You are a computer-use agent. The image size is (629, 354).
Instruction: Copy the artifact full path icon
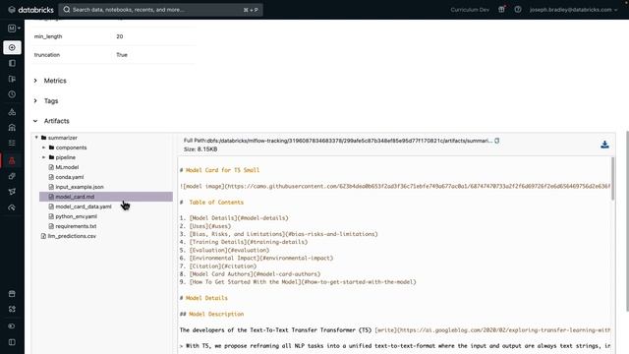pyautogui.click(x=496, y=141)
